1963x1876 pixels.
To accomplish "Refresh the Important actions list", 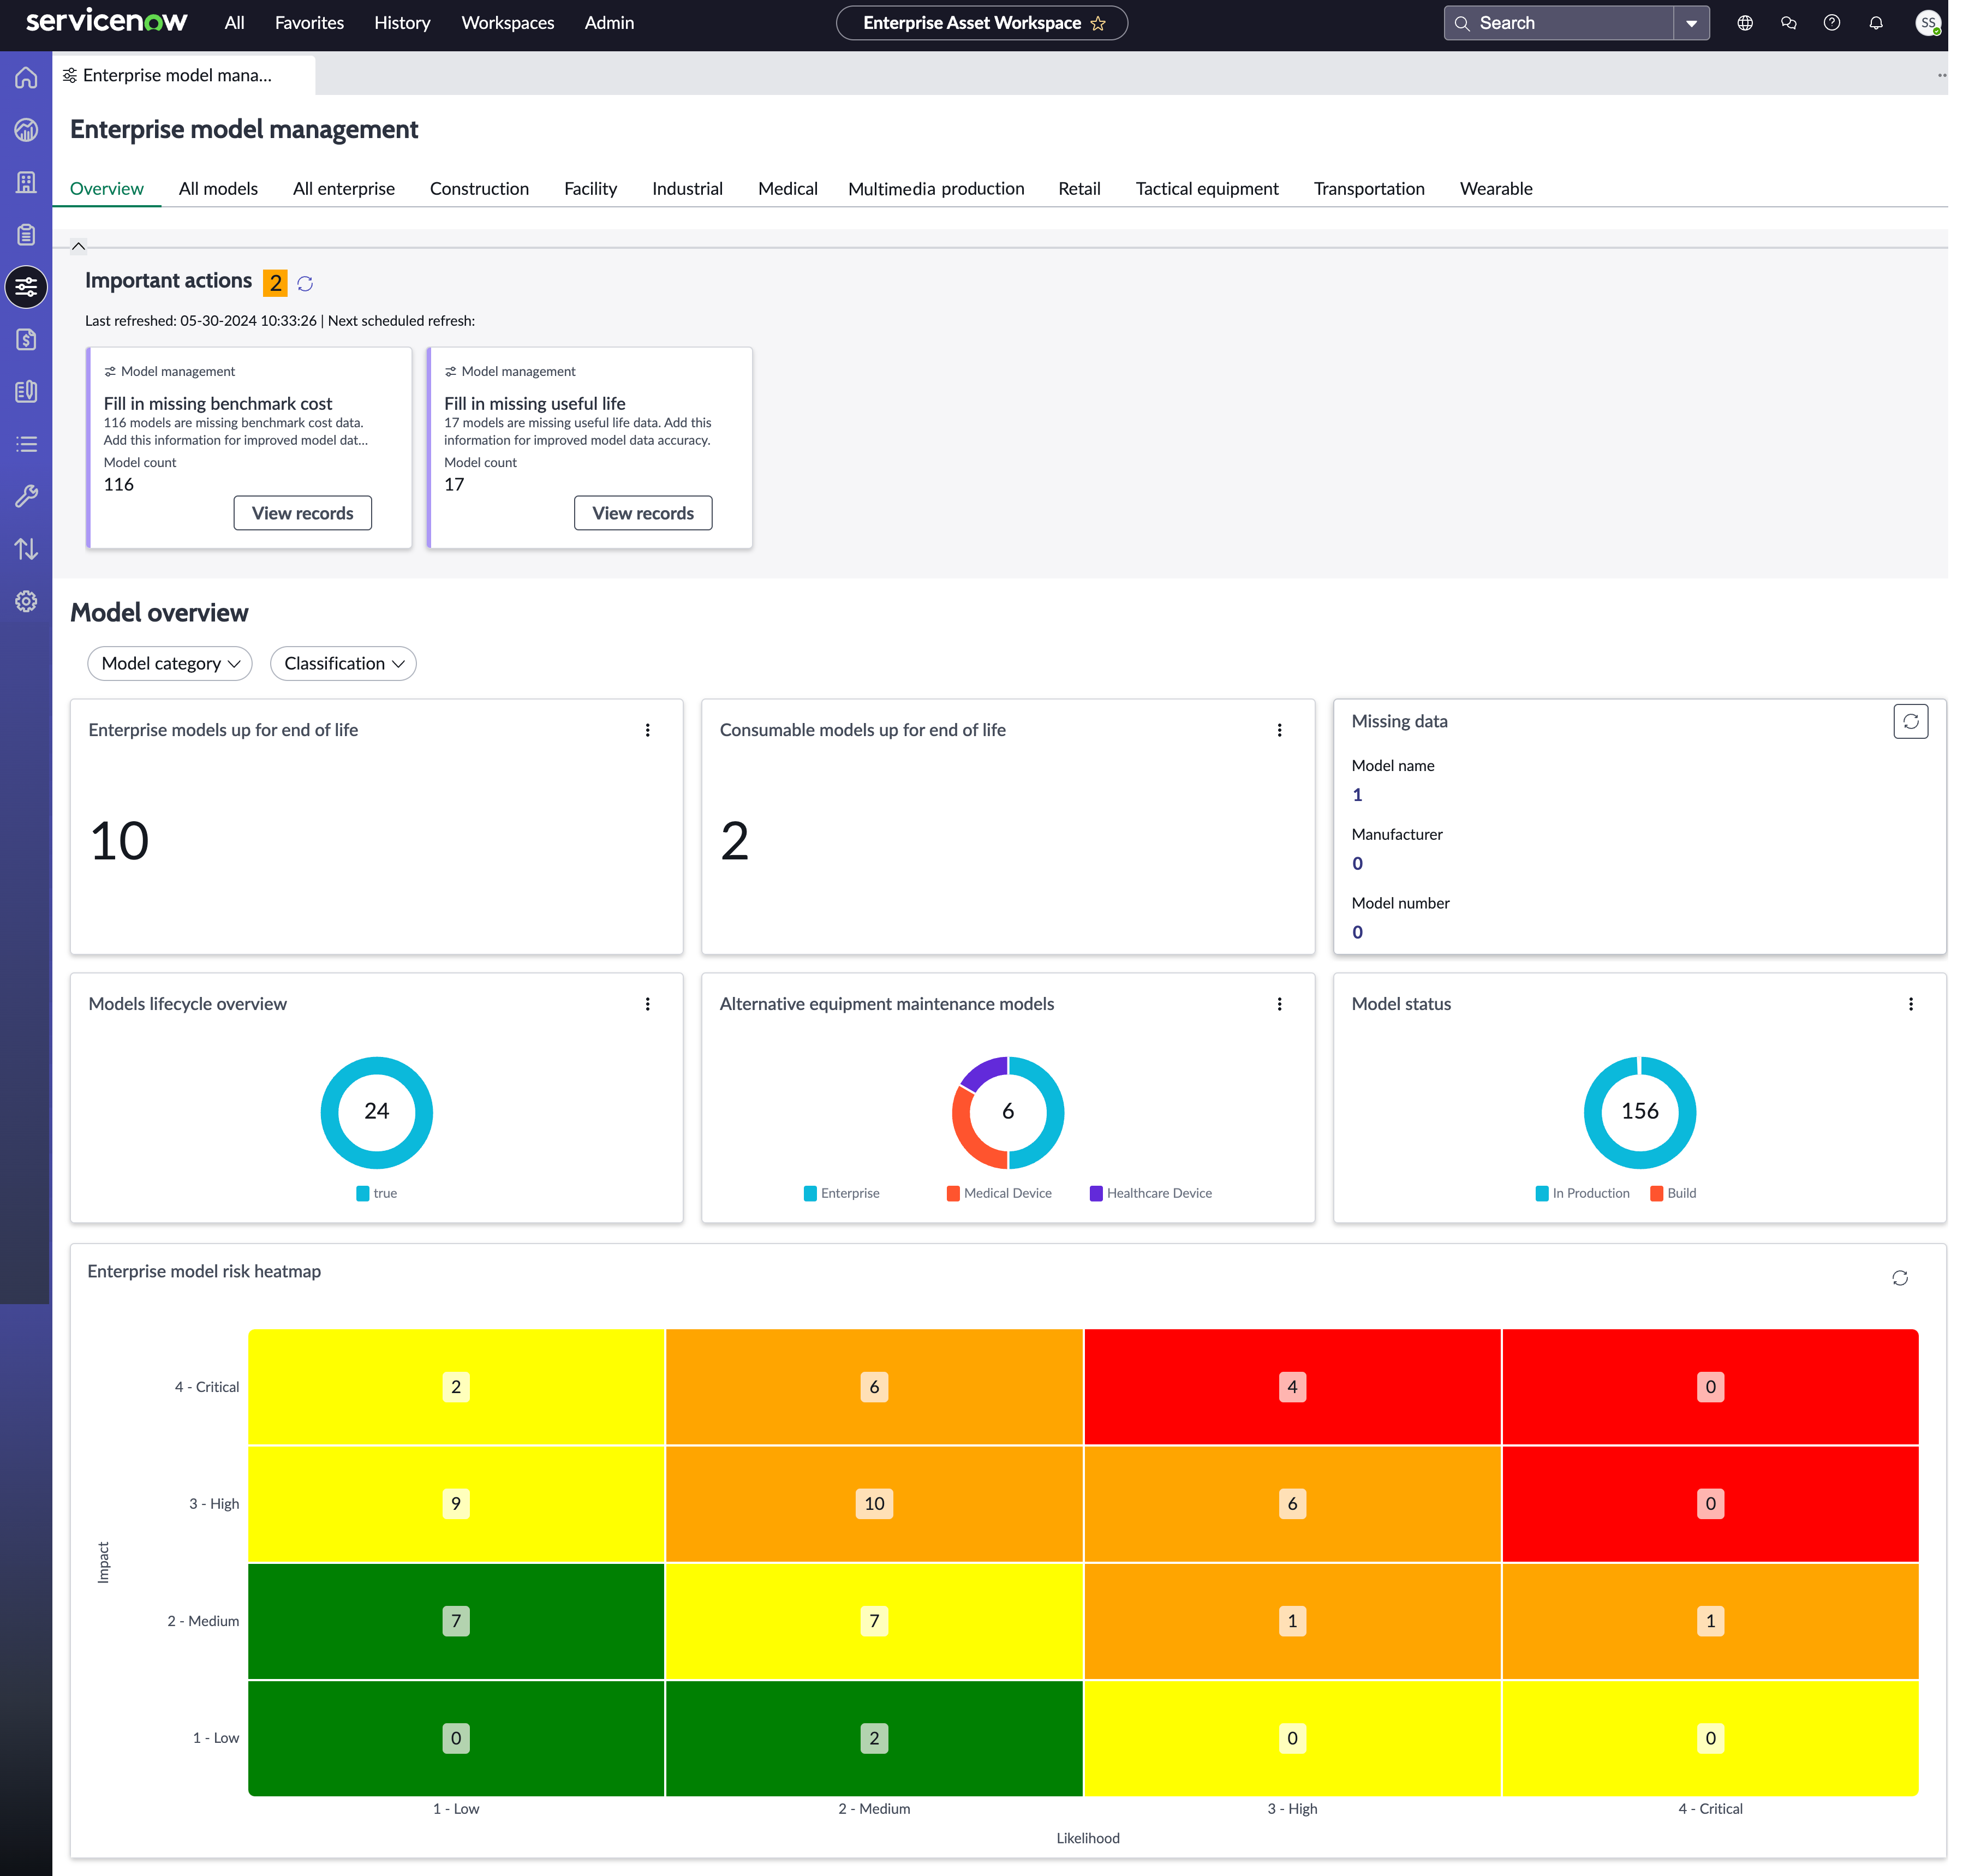I will click(x=305, y=284).
